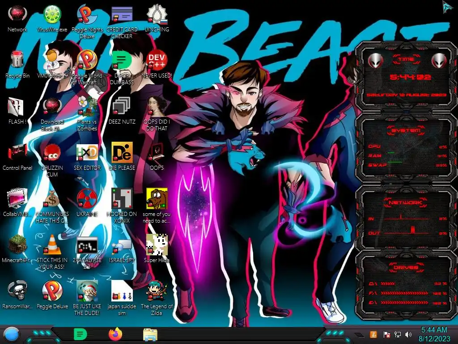Screen dimensions: 458x344
Task: Click the right alien head on TIME widget
Action: click(439, 60)
